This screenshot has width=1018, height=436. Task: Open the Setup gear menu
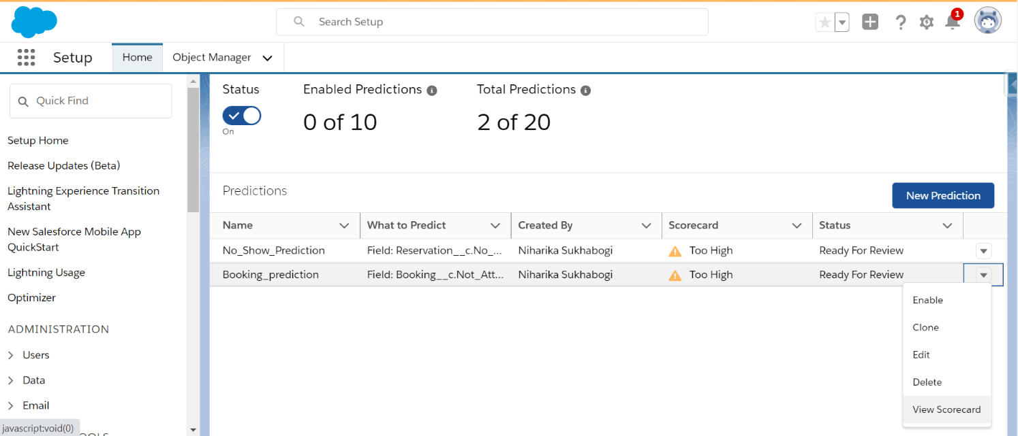926,22
